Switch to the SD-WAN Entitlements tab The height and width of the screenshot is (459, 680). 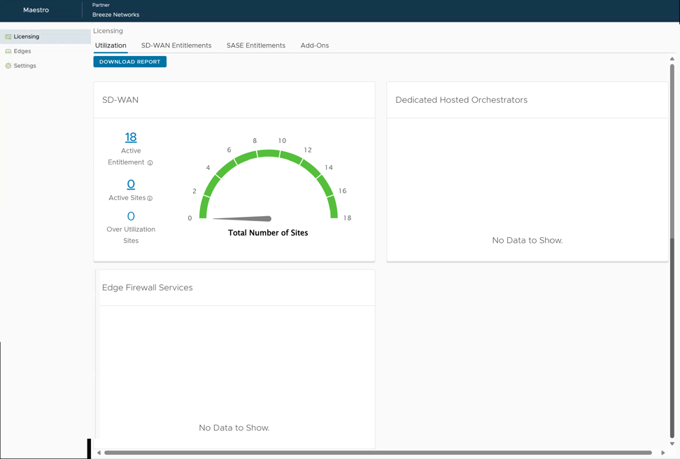point(176,45)
